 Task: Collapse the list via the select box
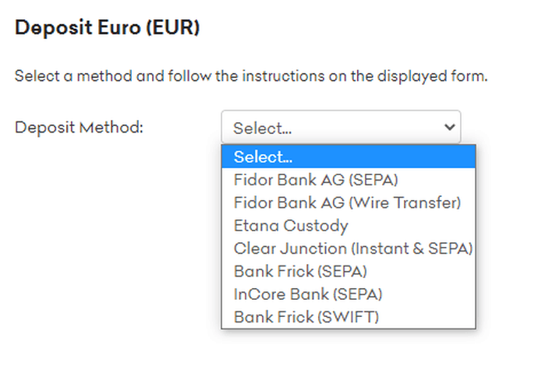click(x=341, y=127)
